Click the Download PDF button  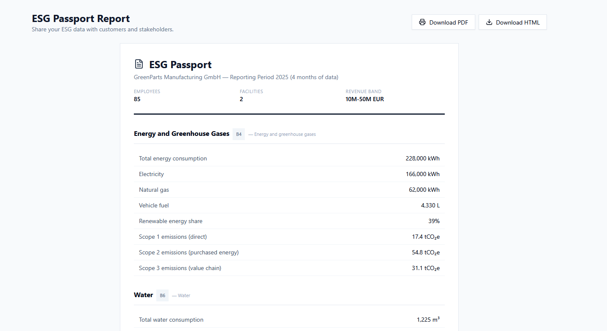pos(443,22)
